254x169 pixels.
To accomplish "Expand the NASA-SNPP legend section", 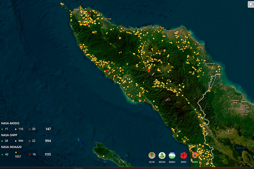I will [9, 135].
